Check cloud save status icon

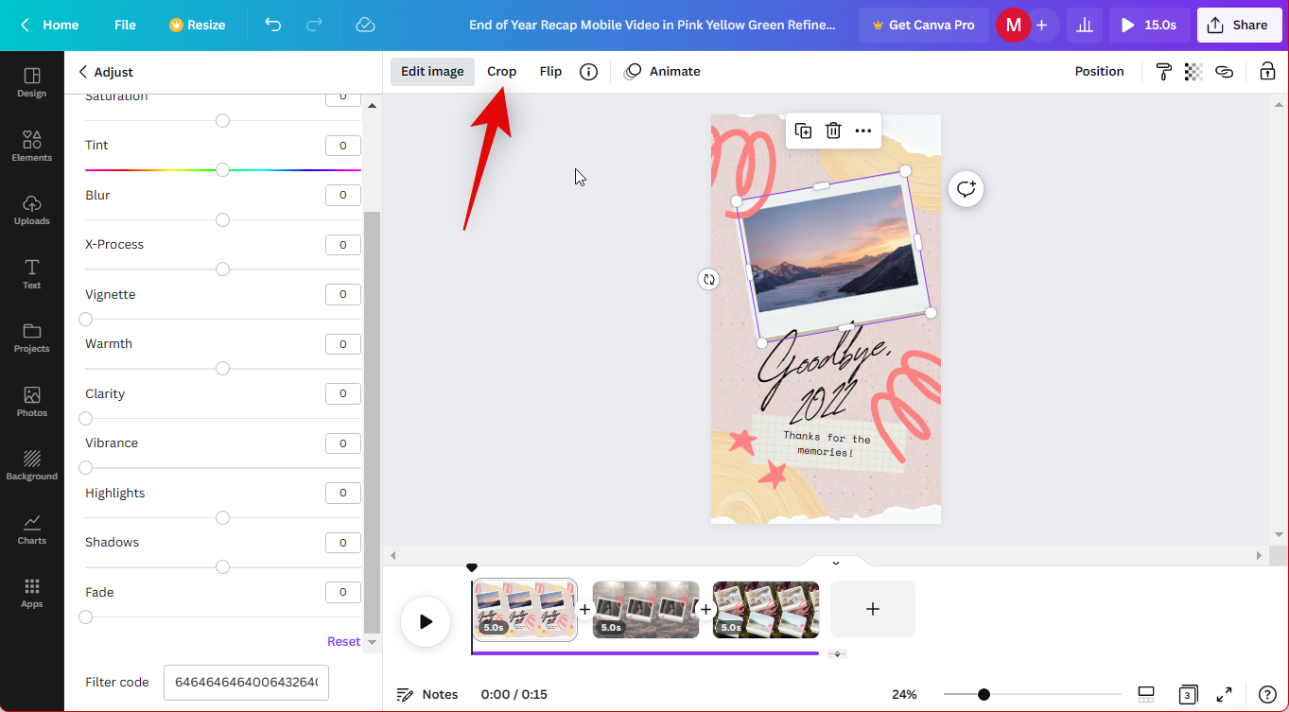(365, 25)
